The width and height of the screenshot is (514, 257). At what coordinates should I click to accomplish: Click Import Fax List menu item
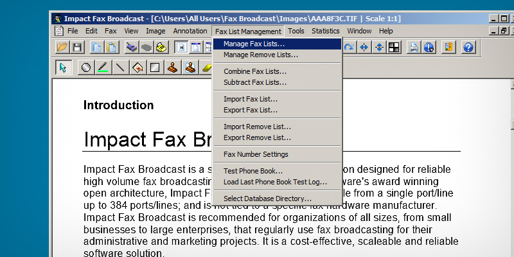251,99
